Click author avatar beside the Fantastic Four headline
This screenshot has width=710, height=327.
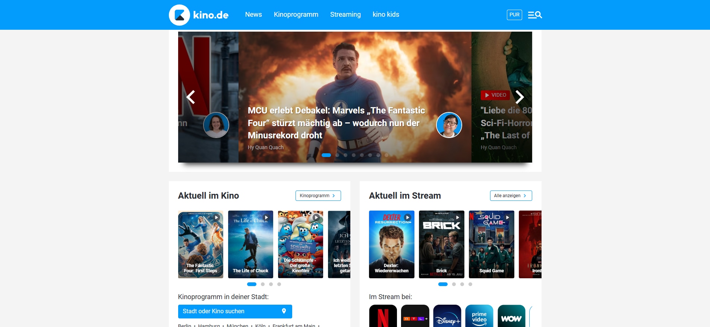(449, 125)
